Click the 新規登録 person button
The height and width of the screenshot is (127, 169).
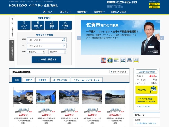tap(154, 7)
